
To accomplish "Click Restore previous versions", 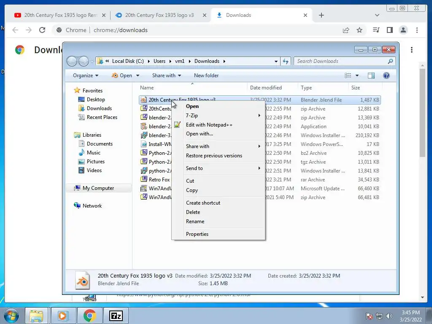I will tap(214, 156).
